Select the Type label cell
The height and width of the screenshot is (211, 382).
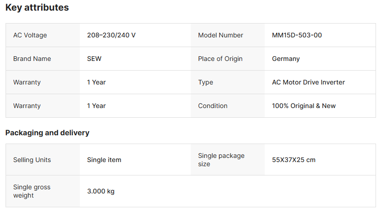(x=206, y=82)
